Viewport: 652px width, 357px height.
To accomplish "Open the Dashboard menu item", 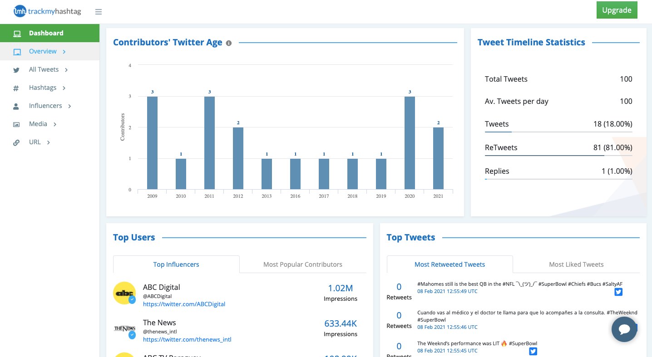I will click(49, 33).
